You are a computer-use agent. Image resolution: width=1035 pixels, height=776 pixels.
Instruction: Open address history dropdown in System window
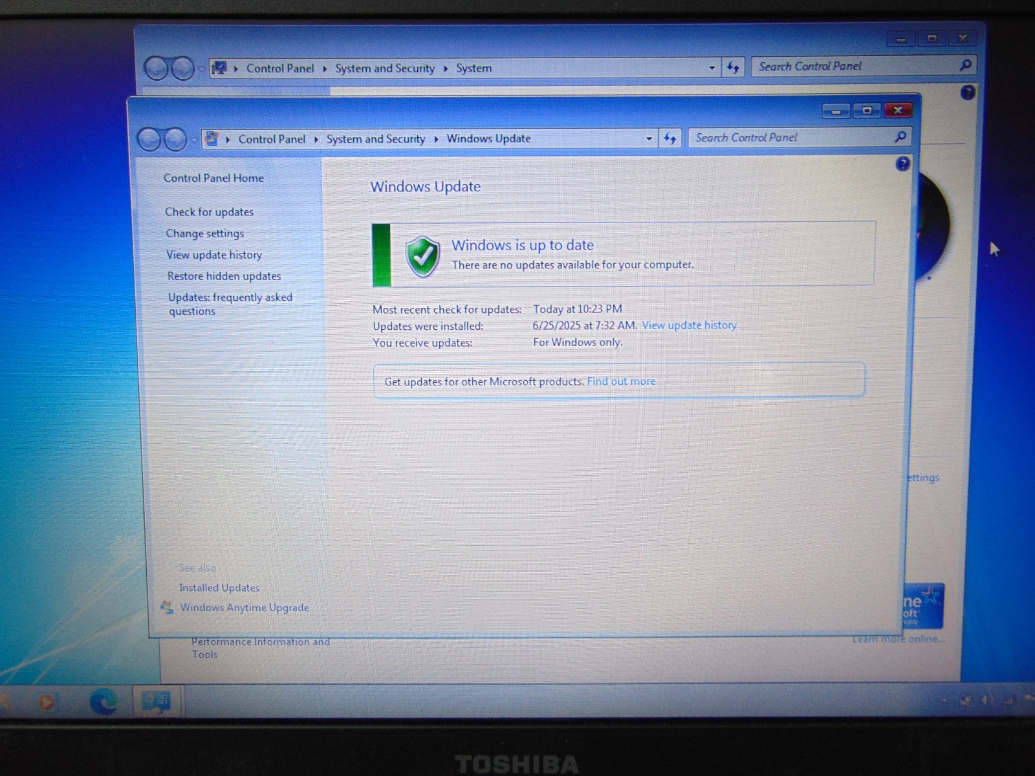pos(712,67)
